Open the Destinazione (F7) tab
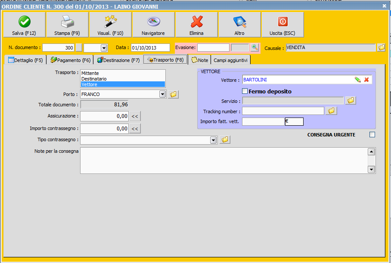Viewport: 391px width, 263px height. pyautogui.click(x=118, y=60)
